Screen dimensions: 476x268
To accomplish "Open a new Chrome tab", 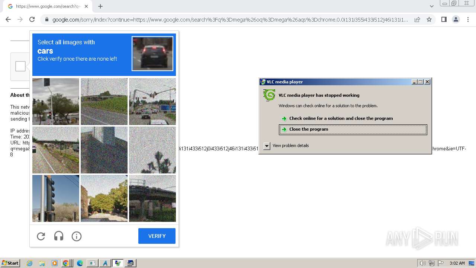I will tap(100, 6).
